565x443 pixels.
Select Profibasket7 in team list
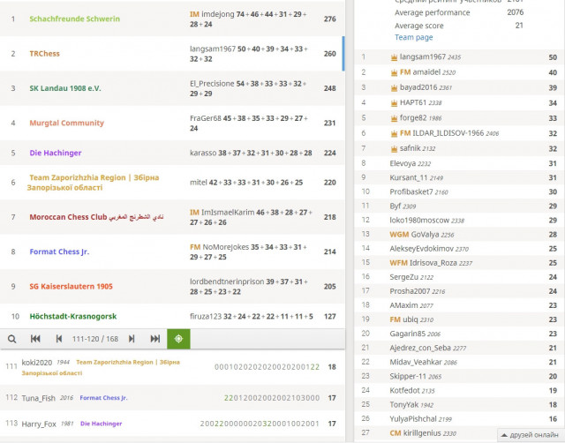459,192
